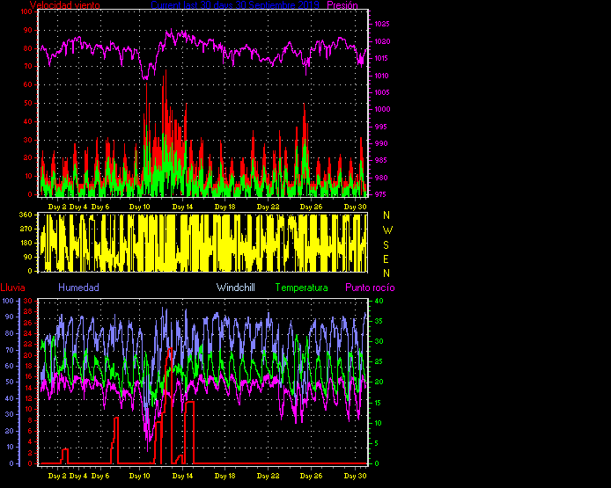Screen dimensions: 611x488
Task: Click the red 28 rain axis value
Action: coord(27,312)
